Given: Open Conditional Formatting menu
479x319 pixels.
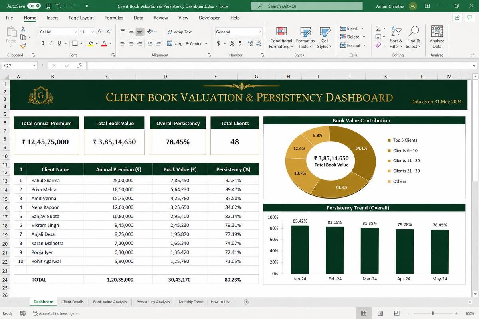Looking at the screenshot, I should coord(281,38).
